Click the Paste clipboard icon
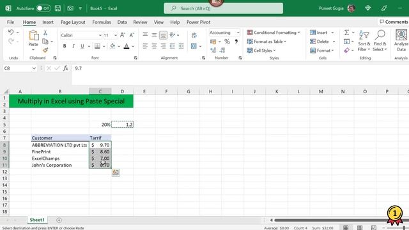The width and height of the screenshot is (409, 230). click(33, 36)
